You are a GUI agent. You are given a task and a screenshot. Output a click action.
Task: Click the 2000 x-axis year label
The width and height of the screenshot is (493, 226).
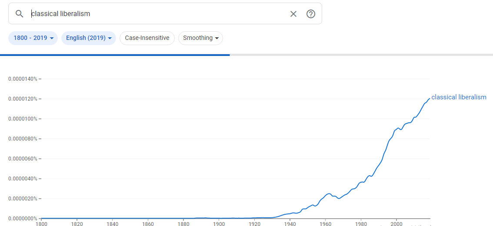[x=396, y=224]
